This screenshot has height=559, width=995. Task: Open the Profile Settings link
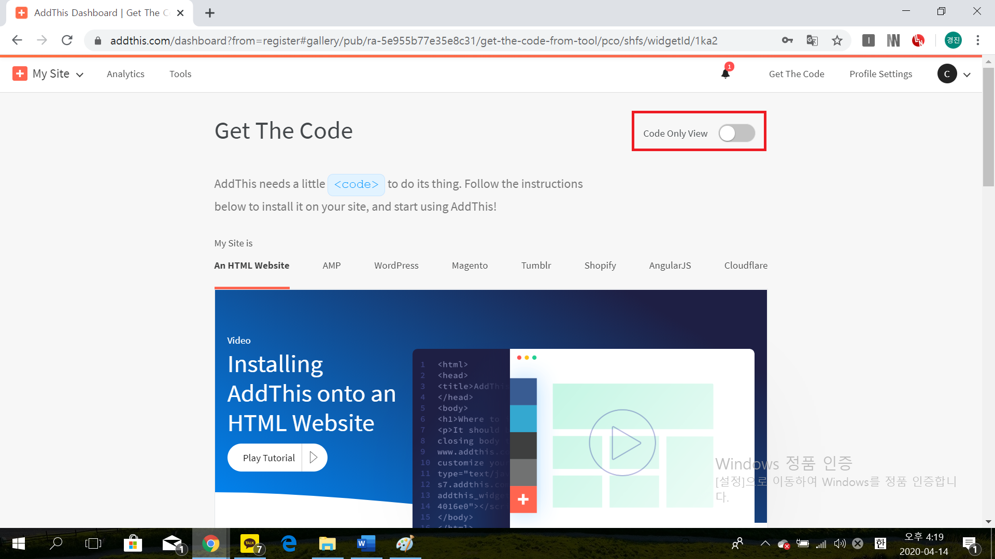pos(880,74)
